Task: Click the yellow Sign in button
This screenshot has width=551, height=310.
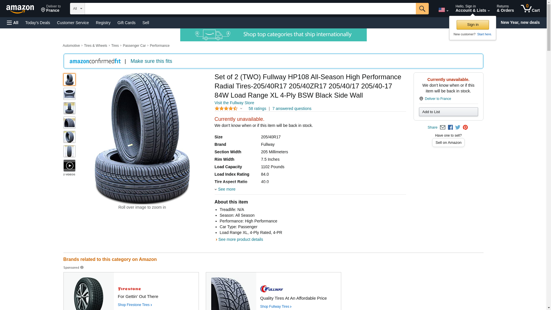Action: (x=473, y=25)
